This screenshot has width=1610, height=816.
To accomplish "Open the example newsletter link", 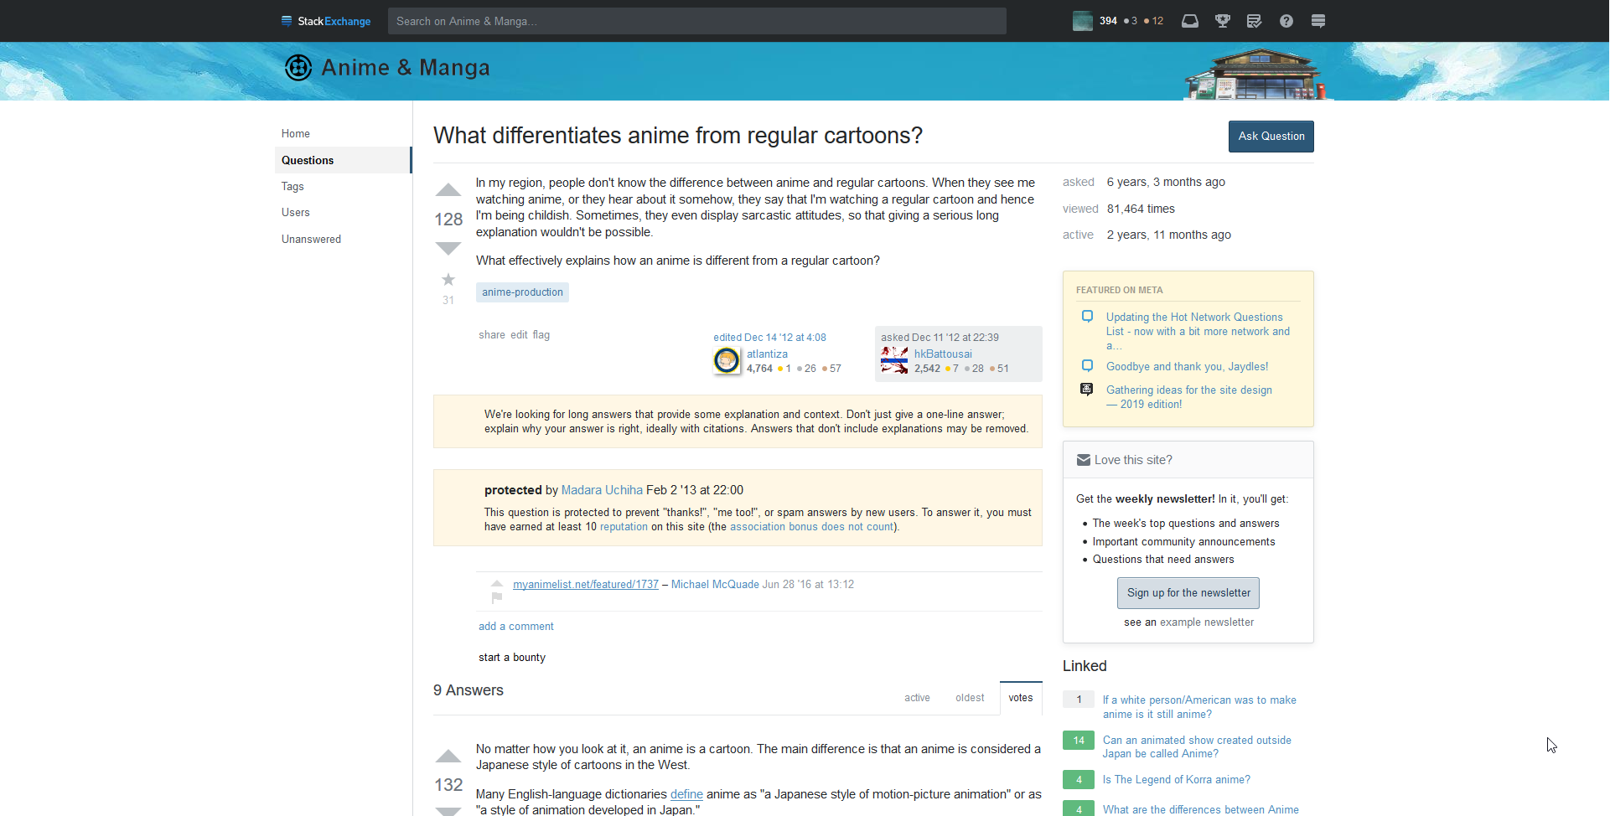I will 1207,622.
